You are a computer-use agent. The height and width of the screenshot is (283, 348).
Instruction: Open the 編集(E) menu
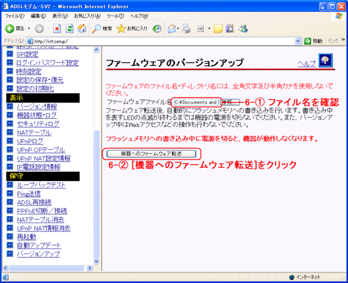coord(38,16)
